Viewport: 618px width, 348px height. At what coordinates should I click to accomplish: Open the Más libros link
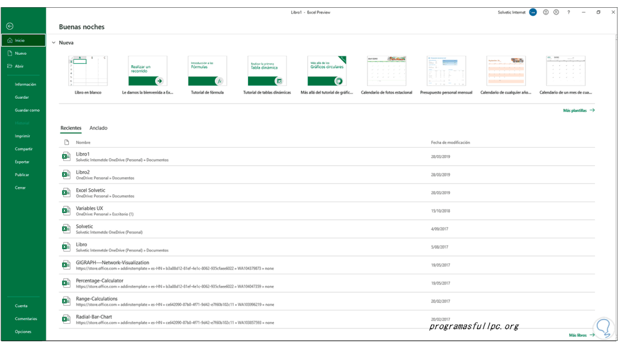coord(581,335)
